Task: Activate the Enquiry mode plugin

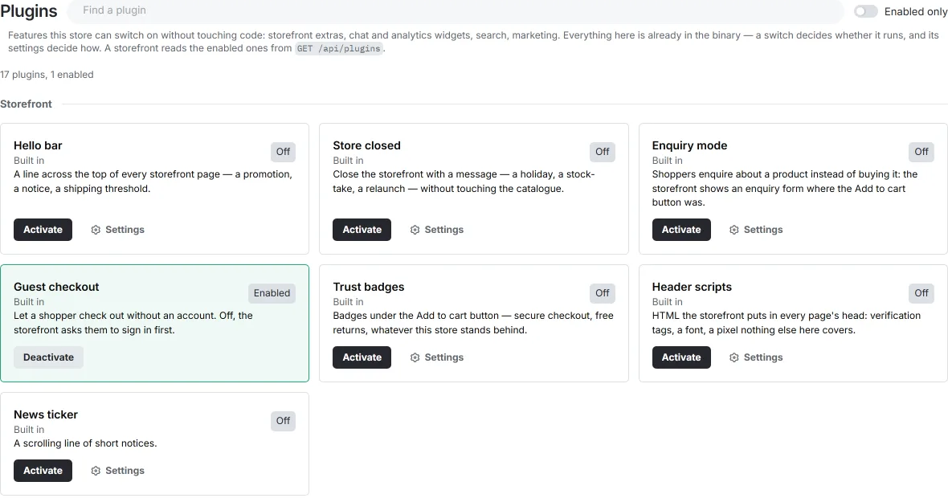Action: coord(681,230)
